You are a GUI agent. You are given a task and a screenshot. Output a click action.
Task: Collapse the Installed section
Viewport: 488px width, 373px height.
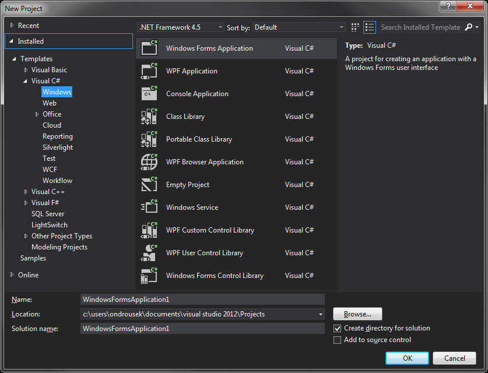pyautogui.click(x=11, y=41)
